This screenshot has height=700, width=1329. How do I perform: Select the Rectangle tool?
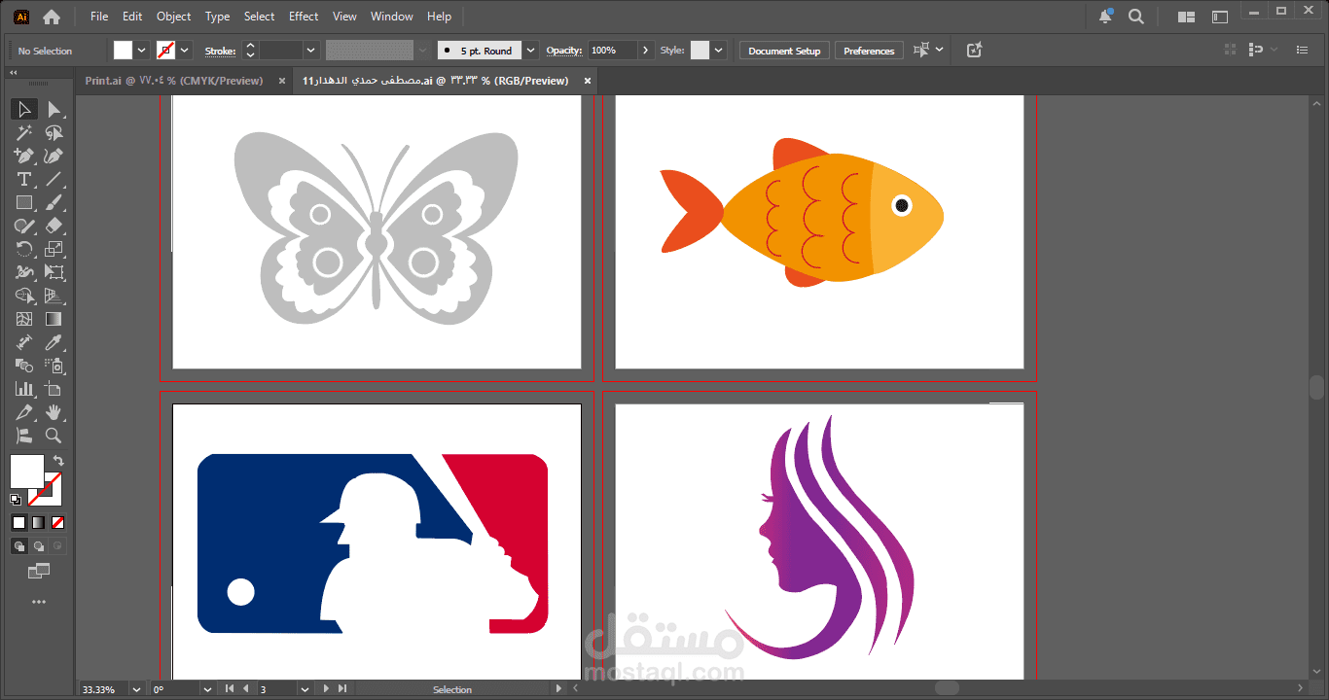24,202
